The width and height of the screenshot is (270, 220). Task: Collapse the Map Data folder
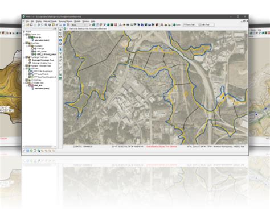tap(24, 43)
